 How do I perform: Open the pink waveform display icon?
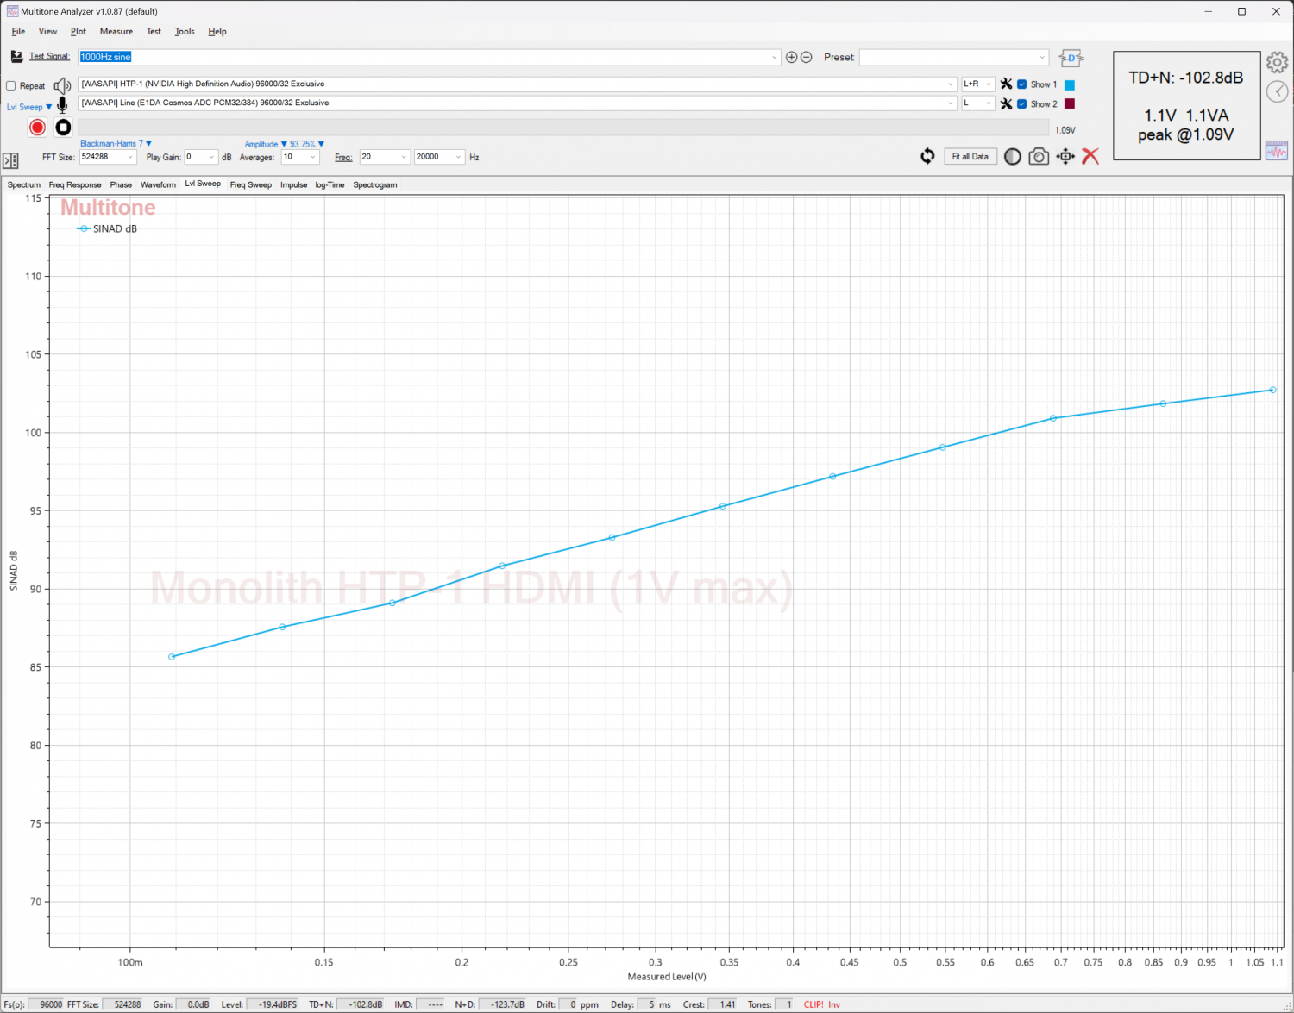1277,151
